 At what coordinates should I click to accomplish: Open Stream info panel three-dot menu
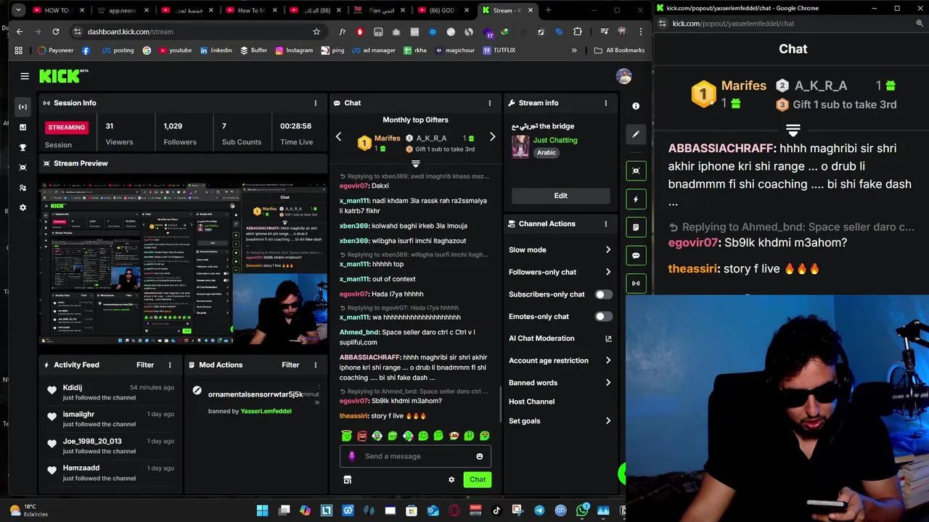tap(605, 103)
